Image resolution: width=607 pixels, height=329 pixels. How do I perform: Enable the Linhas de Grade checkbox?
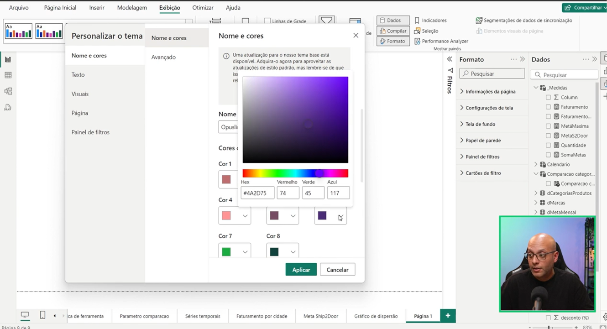[267, 21]
